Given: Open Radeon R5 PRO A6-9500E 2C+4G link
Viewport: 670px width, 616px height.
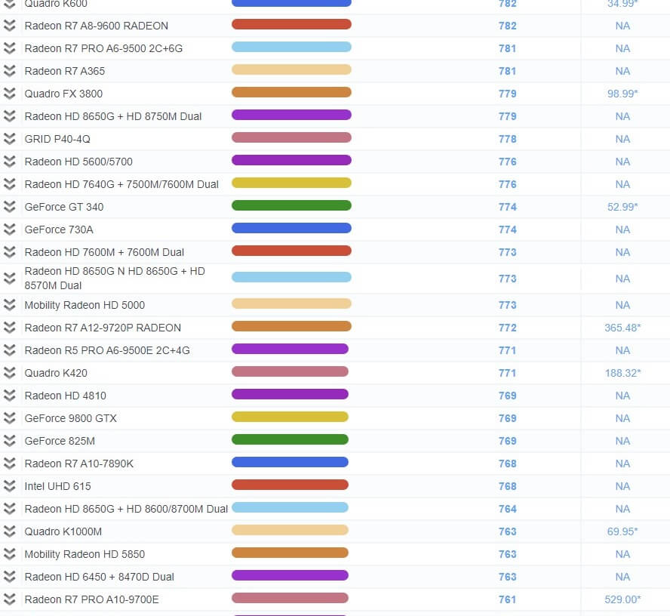Looking at the screenshot, I should point(107,350).
